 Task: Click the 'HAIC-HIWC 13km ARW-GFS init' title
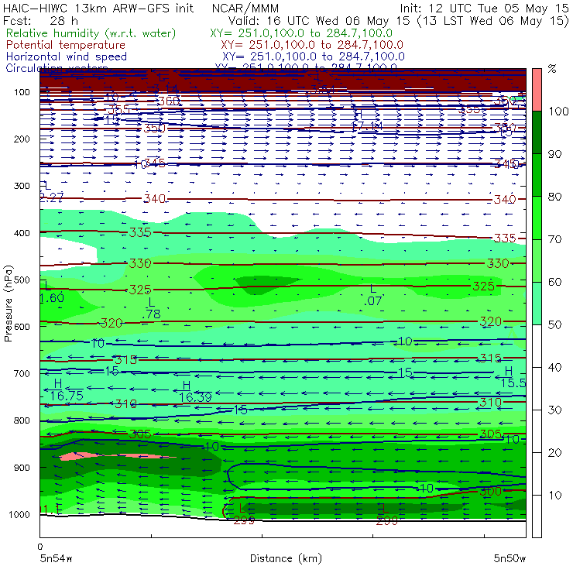pyautogui.click(x=98, y=9)
